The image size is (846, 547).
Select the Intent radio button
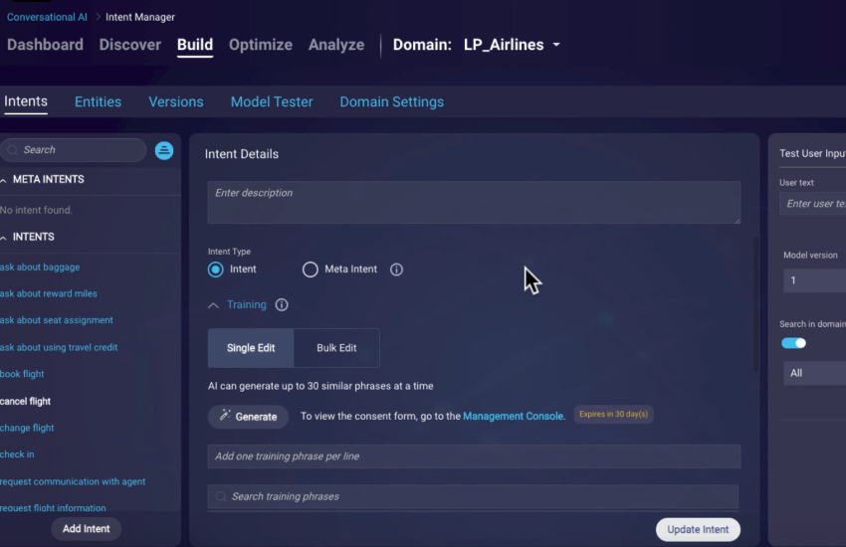216,270
